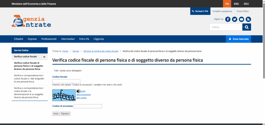The width and height of the screenshot is (265, 125).
Task: Click the Agenzia Entrate logo
Action: (31, 21)
